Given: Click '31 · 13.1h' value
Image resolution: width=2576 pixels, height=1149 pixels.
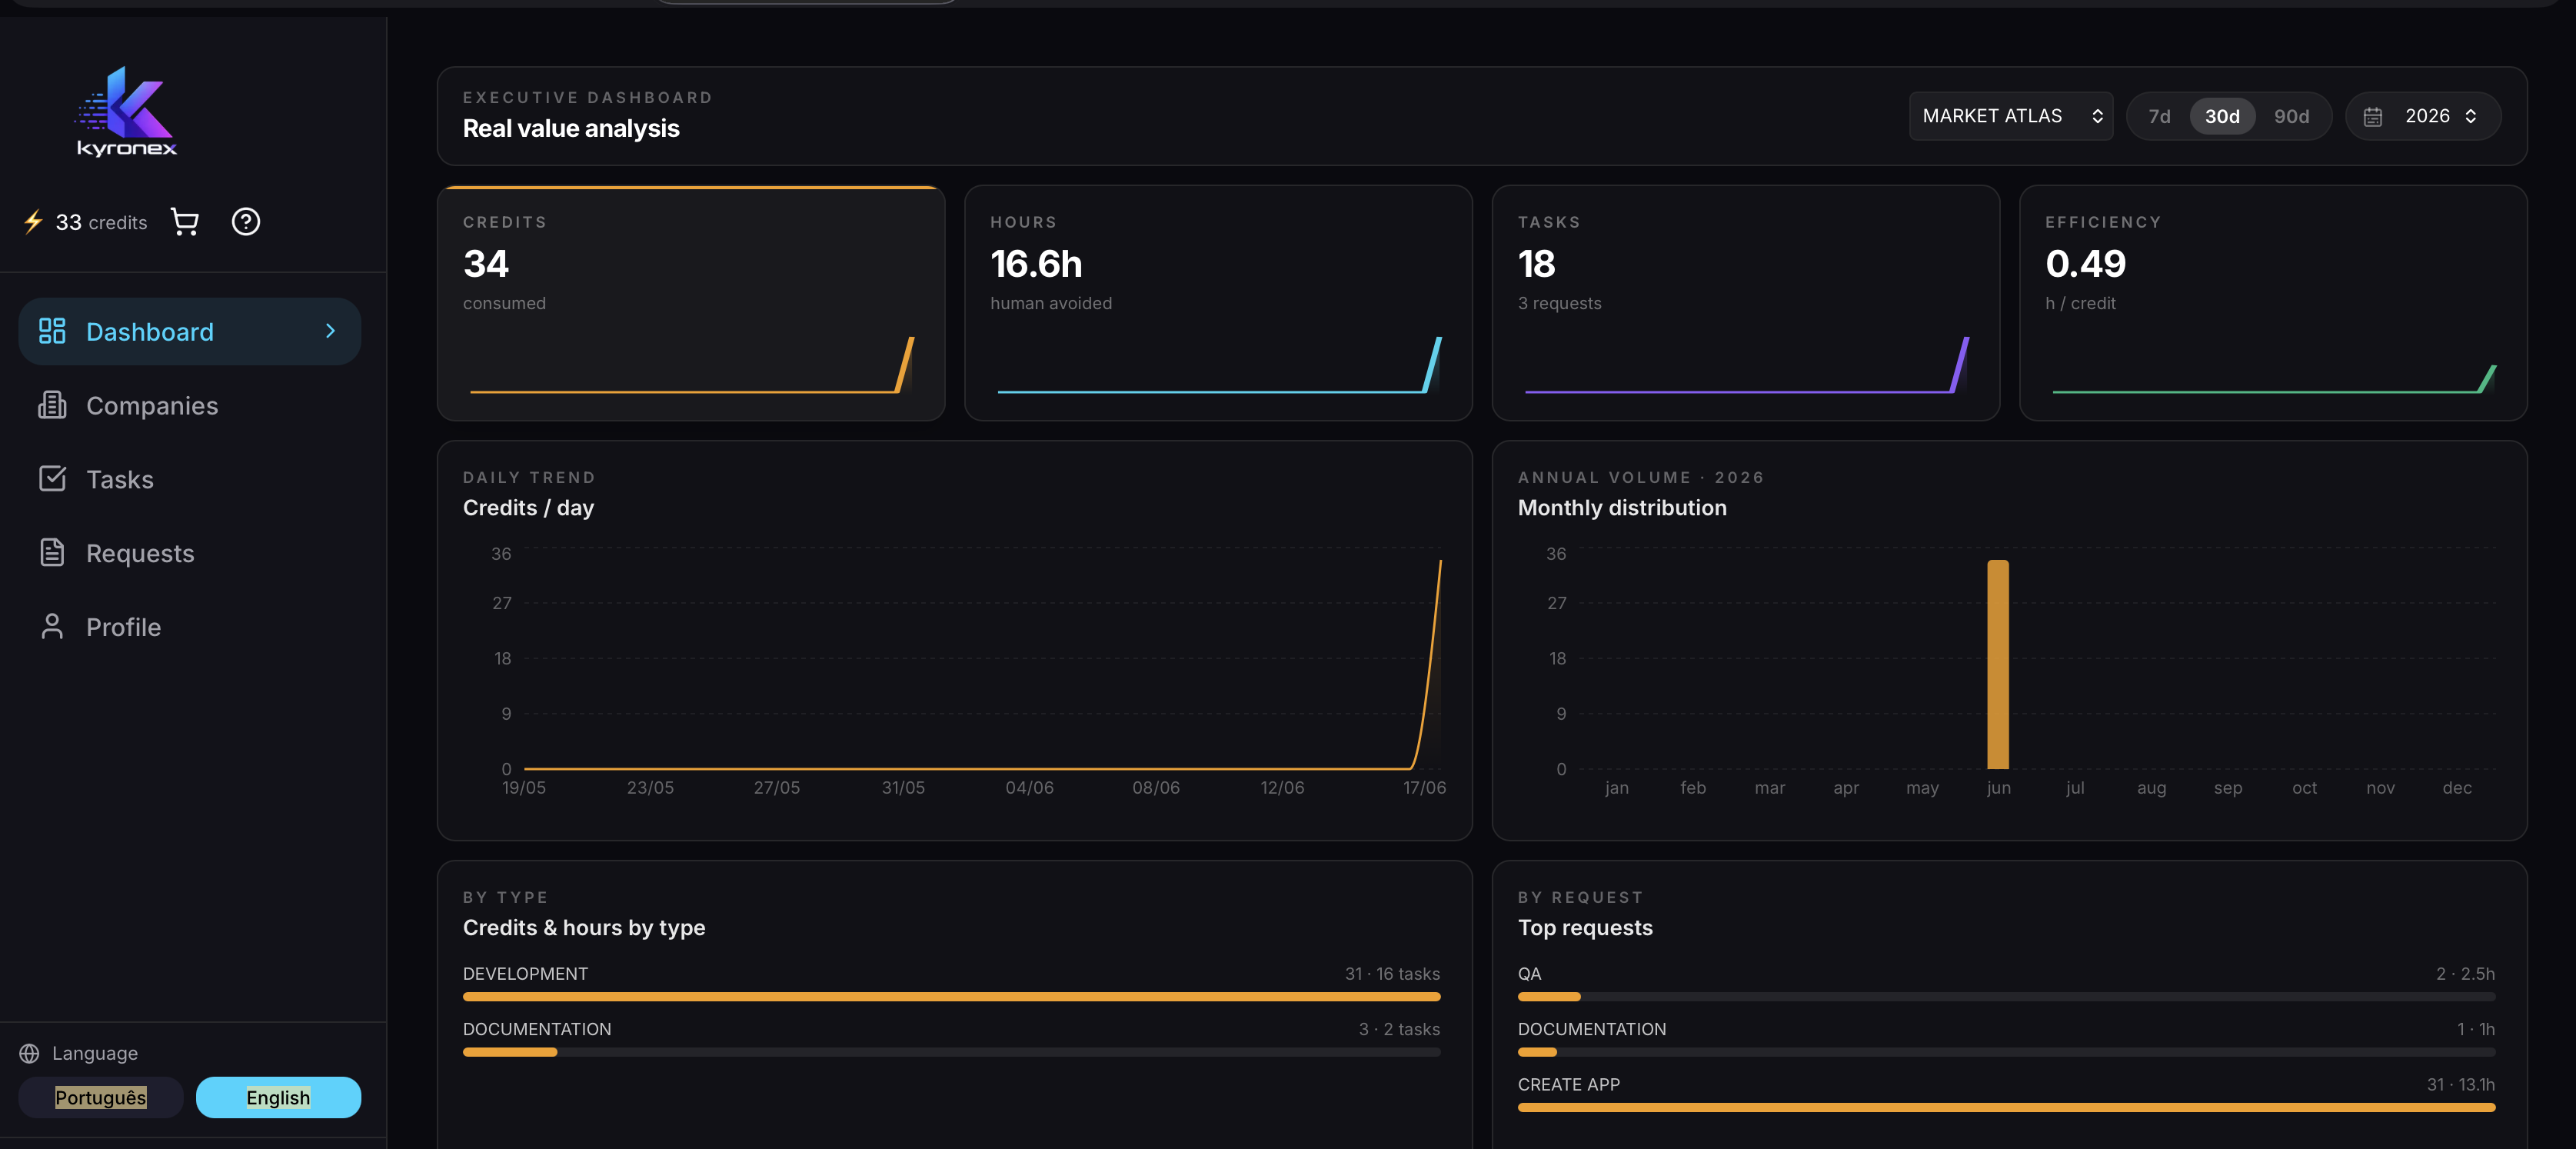Looking at the screenshot, I should [x=2460, y=1085].
